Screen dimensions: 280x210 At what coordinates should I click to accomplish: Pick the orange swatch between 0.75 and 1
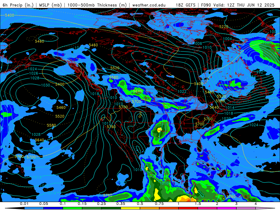[169, 208]
